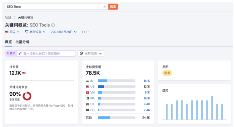
Task: Click the 6.6K volume for Pakistan
Action: click(147, 98)
